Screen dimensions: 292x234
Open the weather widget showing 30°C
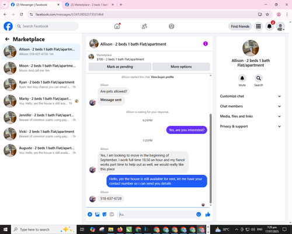tap(222, 229)
